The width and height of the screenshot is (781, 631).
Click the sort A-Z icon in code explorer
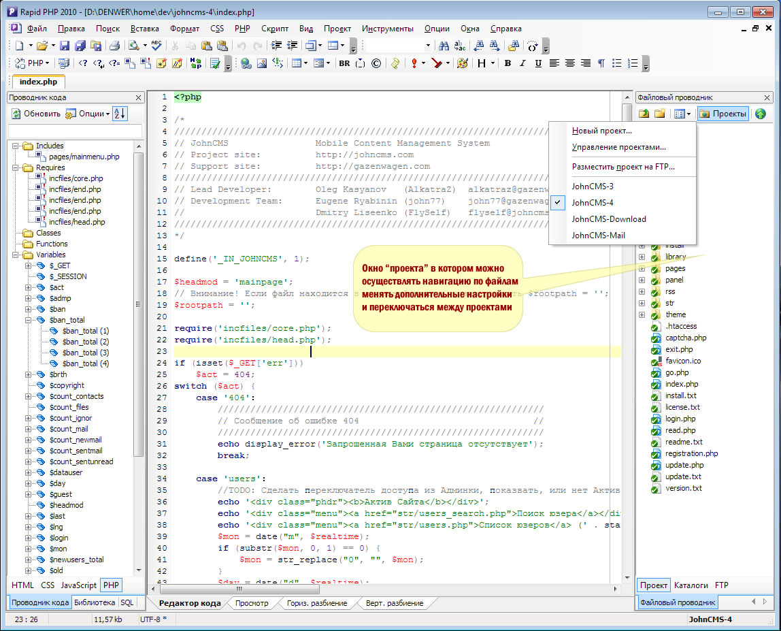[119, 114]
